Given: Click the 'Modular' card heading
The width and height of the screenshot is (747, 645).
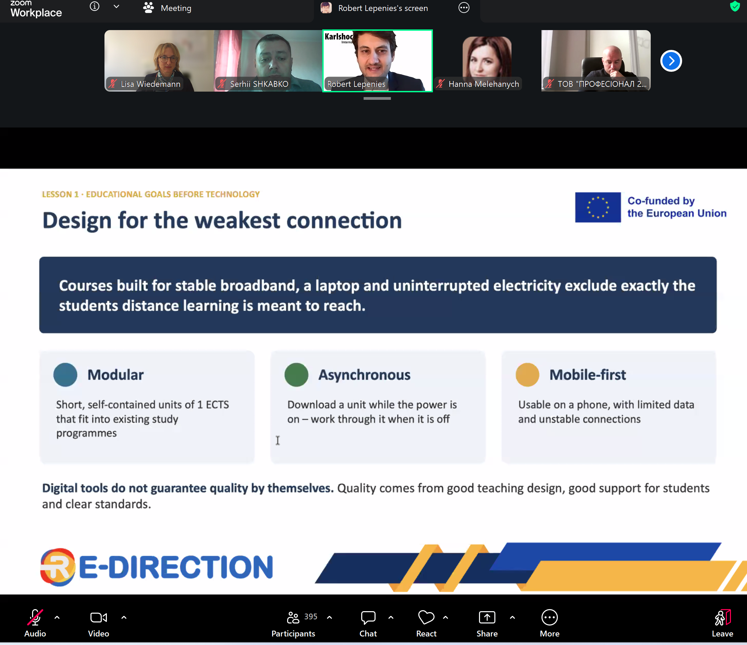Looking at the screenshot, I should pyautogui.click(x=115, y=375).
